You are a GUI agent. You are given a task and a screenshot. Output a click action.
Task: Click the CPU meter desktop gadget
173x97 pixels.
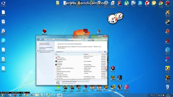[113, 19]
